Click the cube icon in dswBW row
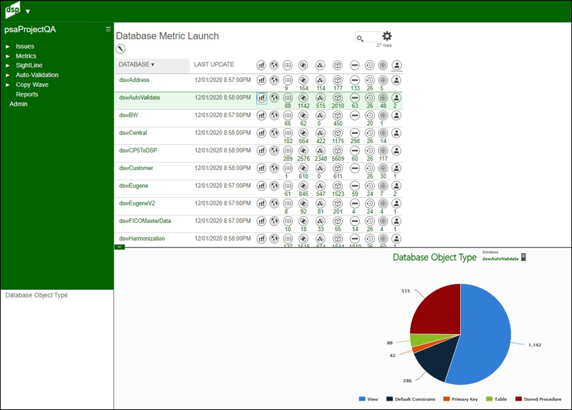Image resolution: width=572 pixels, height=410 pixels. coord(338,115)
